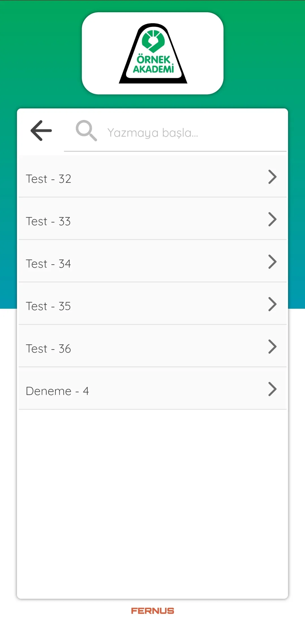305x618 pixels.
Task: Tap the back arrow icon
Action: 41,130
